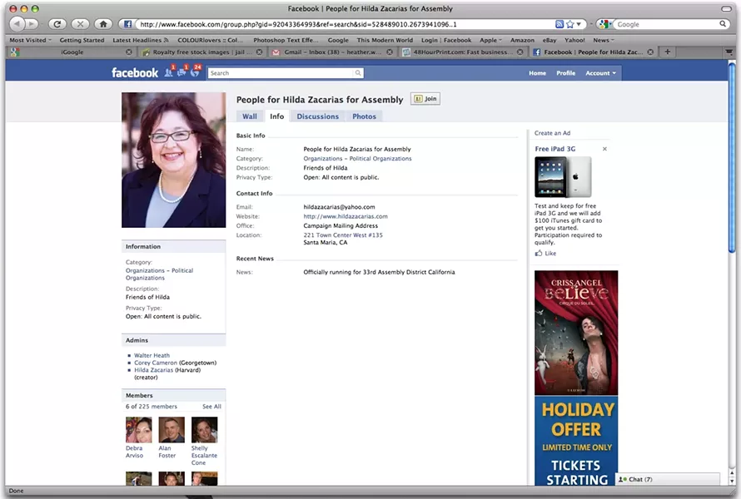Image resolution: width=741 pixels, height=499 pixels.
Task: Open the Chat (7) bar
Action: (667, 479)
